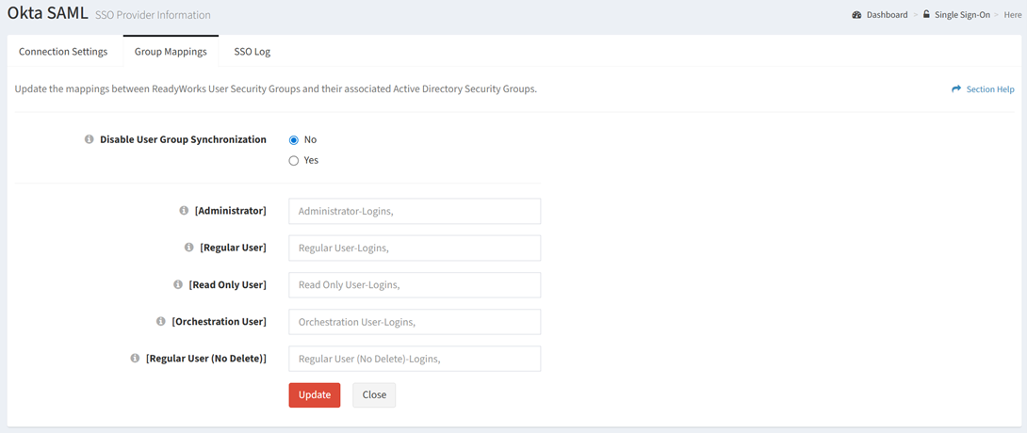This screenshot has height=433, width=1027.
Task: Click the [Orchestration User] label text
Action: click(x=219, y=321)
